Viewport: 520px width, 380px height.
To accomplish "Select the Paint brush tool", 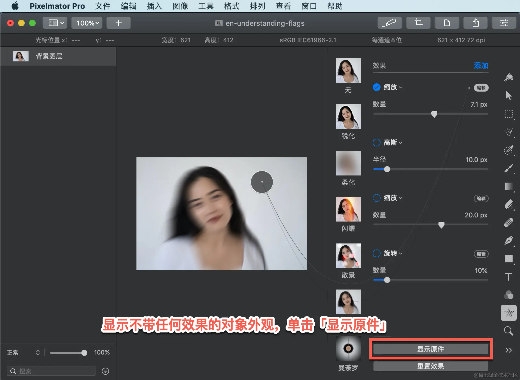I will [x=508, y=168].
